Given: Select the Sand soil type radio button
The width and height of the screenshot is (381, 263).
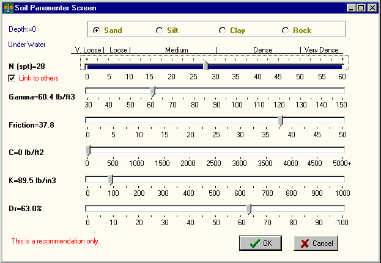Looking at the screenshot, I should (97, 30).
